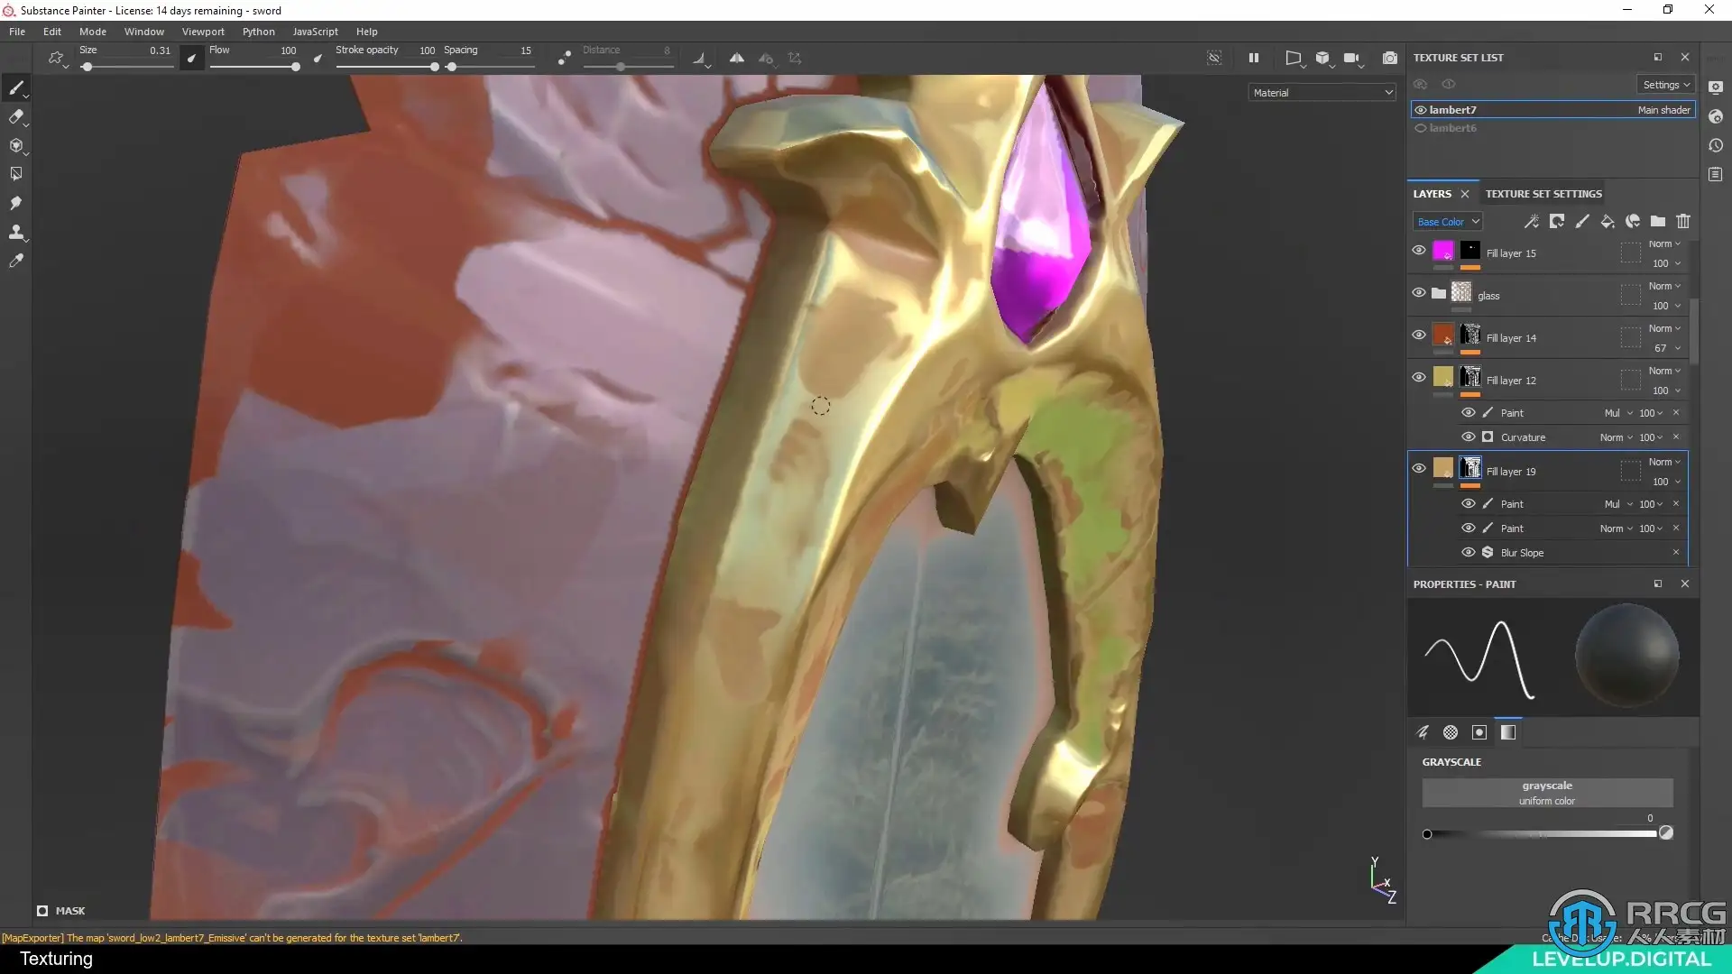Screen dimensions: 1732x974
Task: Select the Smudge tool
Action: (15, 203)
